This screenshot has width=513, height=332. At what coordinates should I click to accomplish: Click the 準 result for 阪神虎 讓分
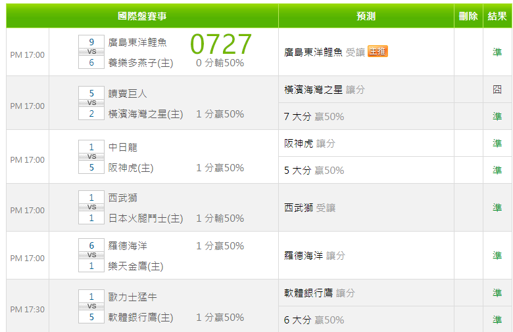coord(497,143)
